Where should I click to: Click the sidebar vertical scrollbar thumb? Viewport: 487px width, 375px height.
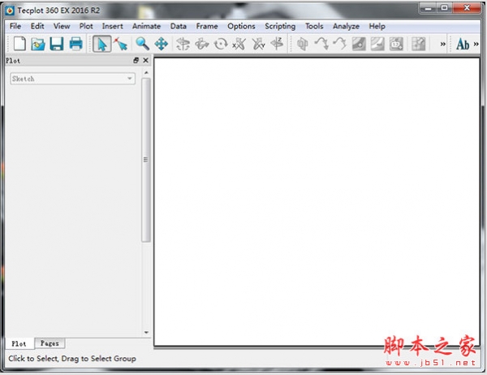click(146, 160)
